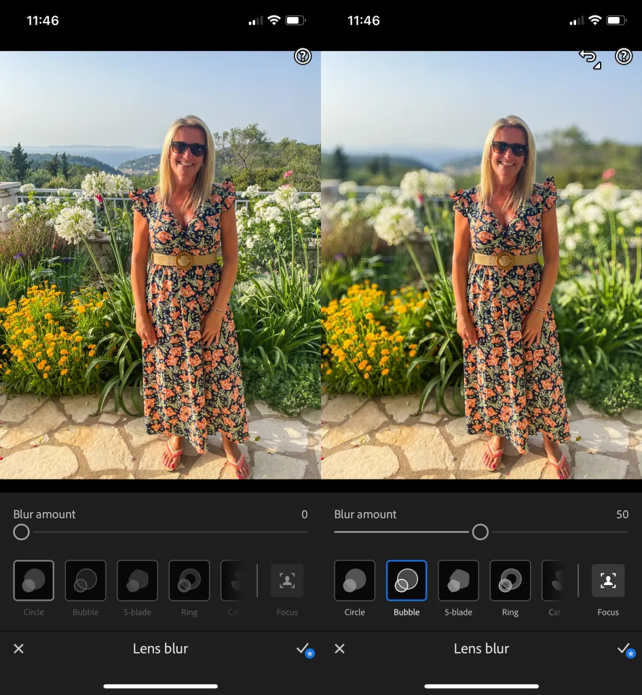
Task: Set Blur amount using the left slider handle
Action: coord(21,532)
